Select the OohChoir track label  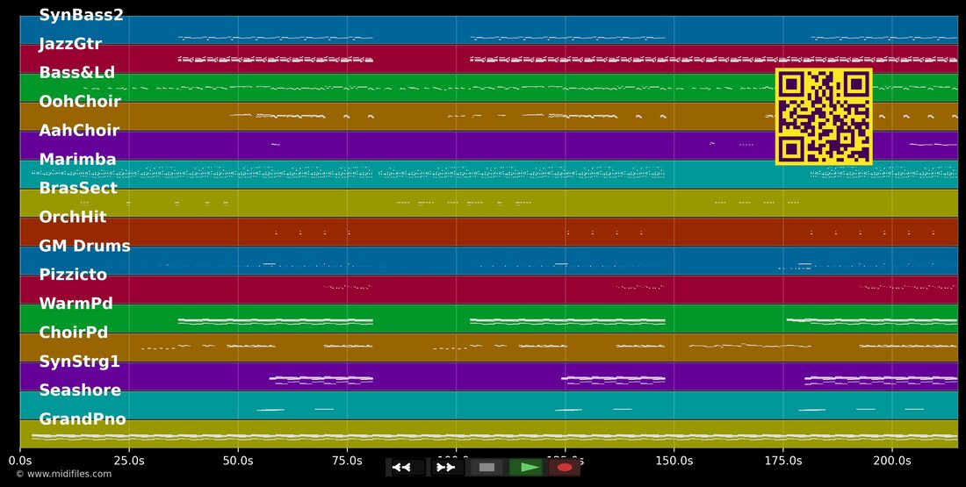pyautogui.click(x=79, y=102)
